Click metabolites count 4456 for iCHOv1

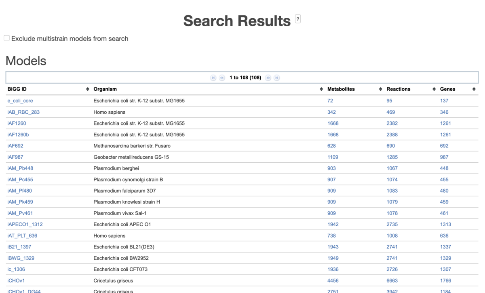pyautogui.click(x=333, y=280)
